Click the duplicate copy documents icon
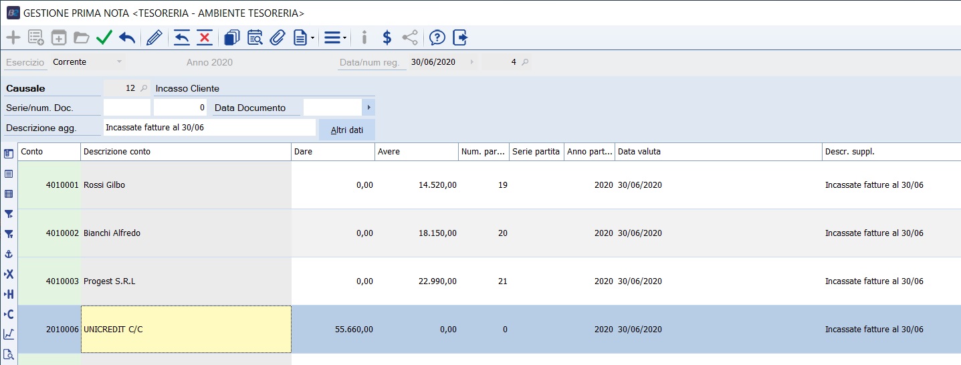Image resolution: width=961 pixels, height=365 pixels. [231, 37]
